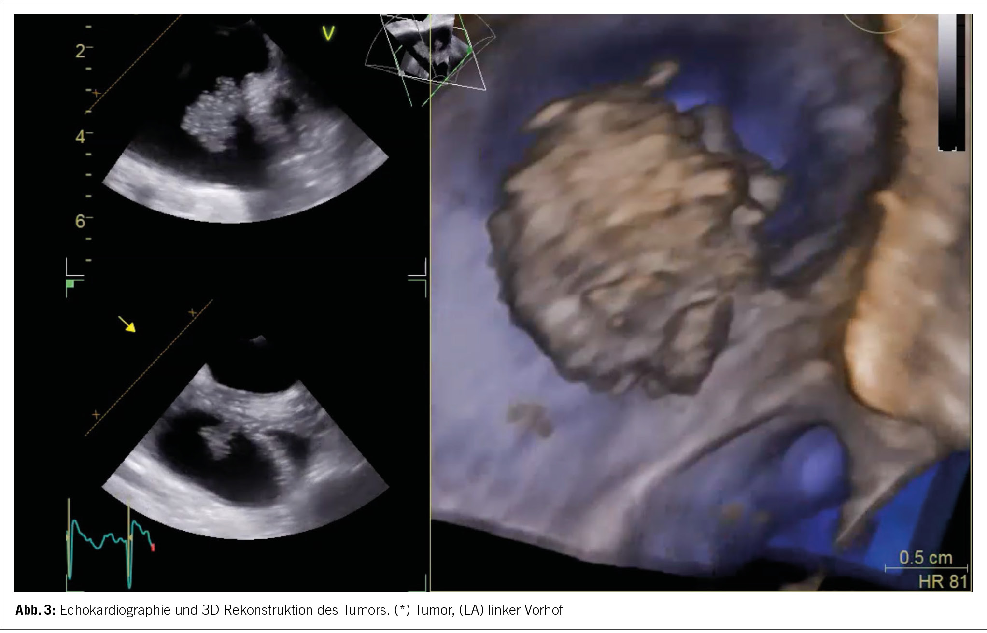Click the depth label 2 on scale

point(81,51)
